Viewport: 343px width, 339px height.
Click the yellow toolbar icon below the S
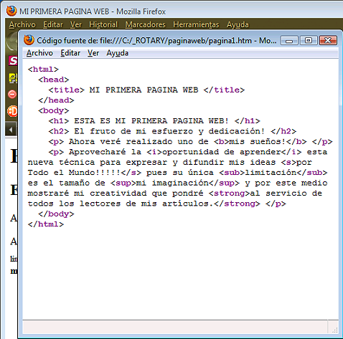click(x=13, y=78)
